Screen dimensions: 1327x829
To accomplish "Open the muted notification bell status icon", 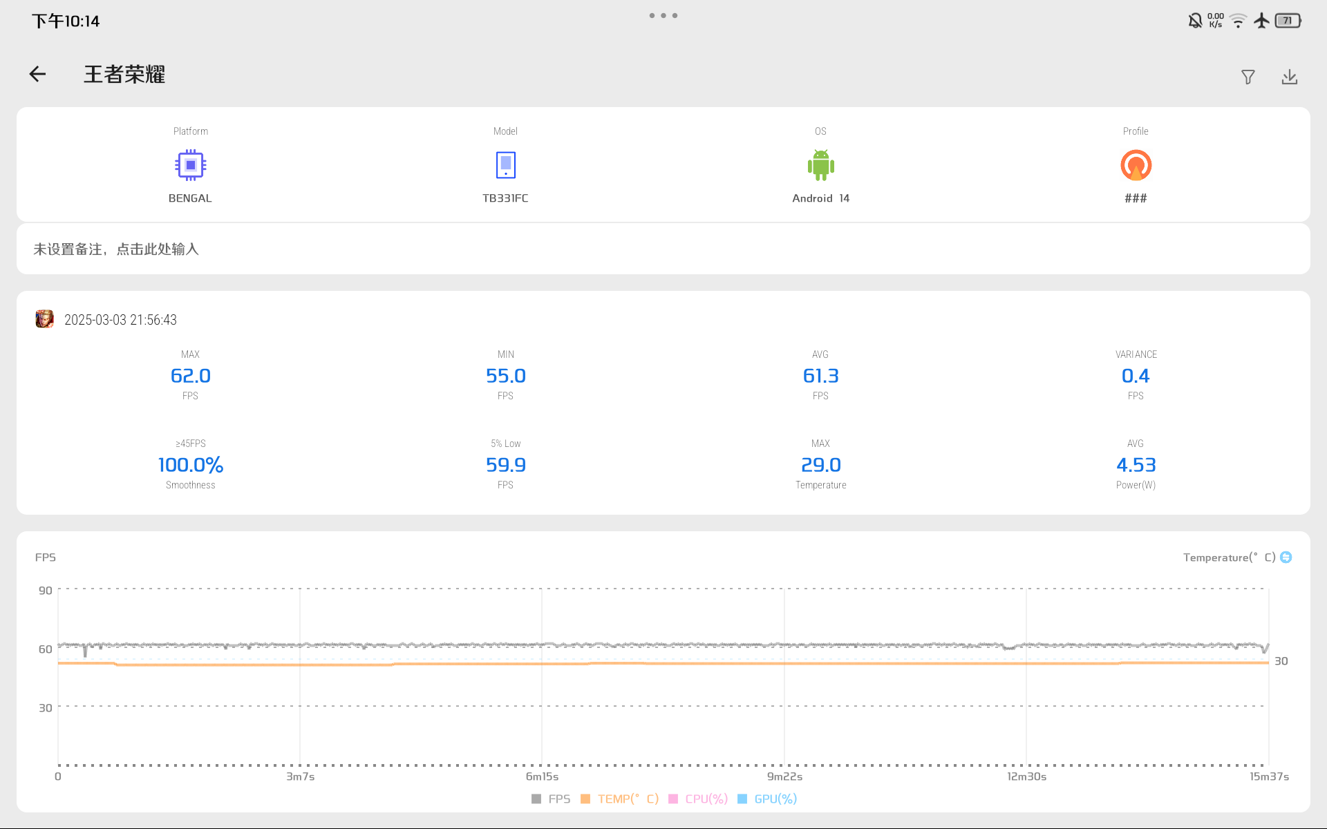I will [x=1195, y=21].
